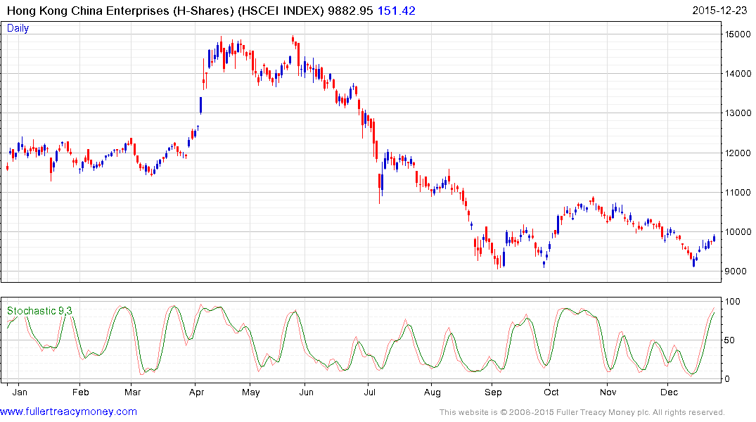Click the 9000 price axis label

click(736, 271)
